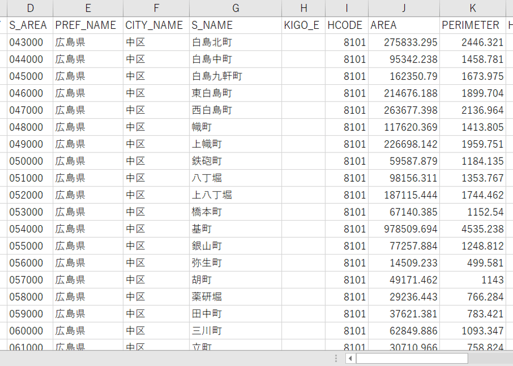Select column H header
The height and width of the screenshot is (366, 513).
(304, 8)
